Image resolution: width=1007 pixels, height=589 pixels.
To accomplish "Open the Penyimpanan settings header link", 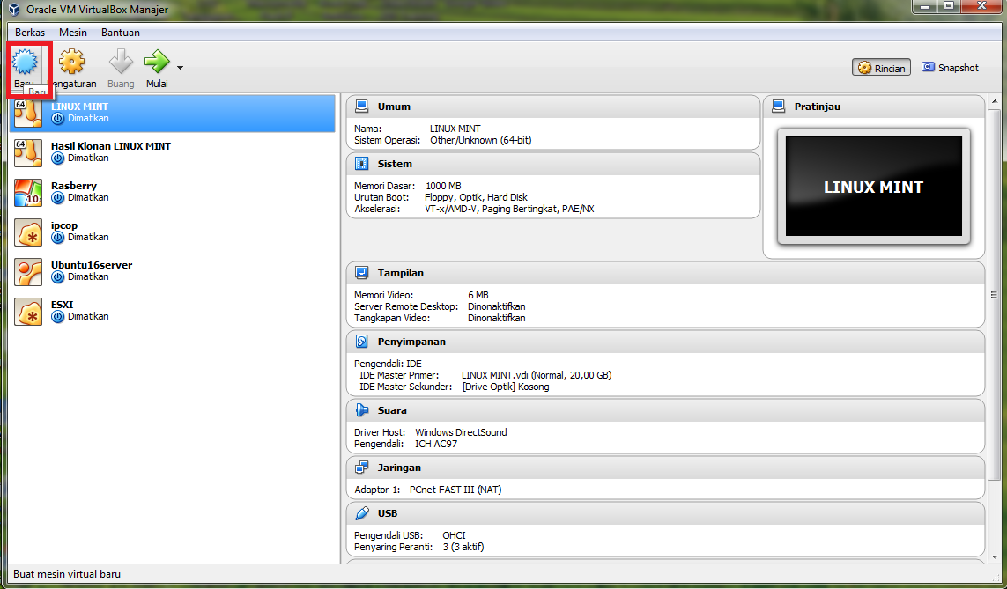I will coord(411,342).
